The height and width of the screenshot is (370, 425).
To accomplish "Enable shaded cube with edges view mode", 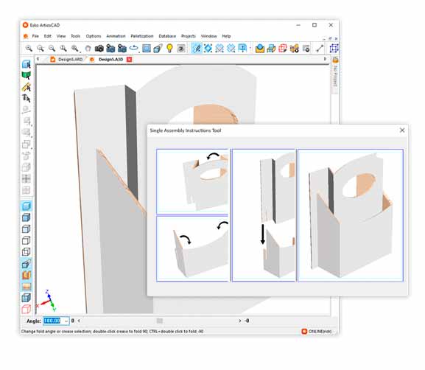I will 27,217.
